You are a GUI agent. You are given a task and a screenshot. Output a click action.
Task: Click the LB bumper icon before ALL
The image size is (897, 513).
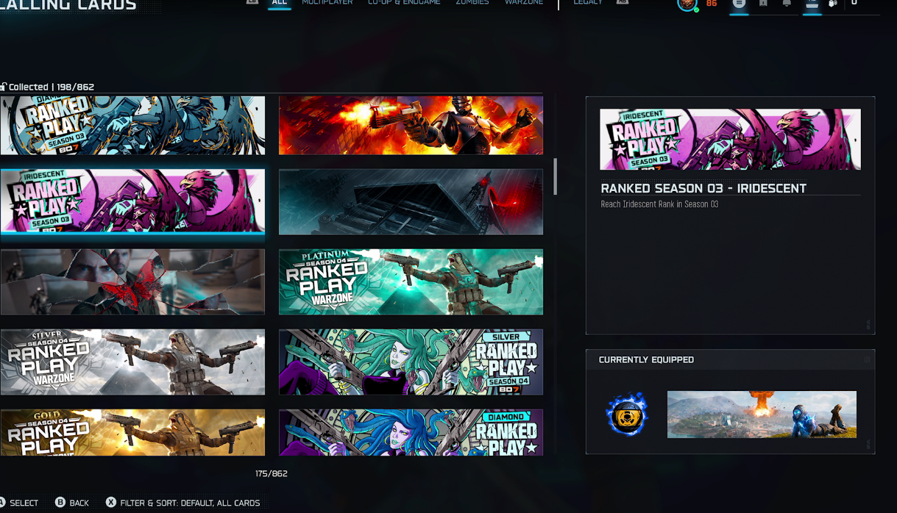(x=252, y=2)
